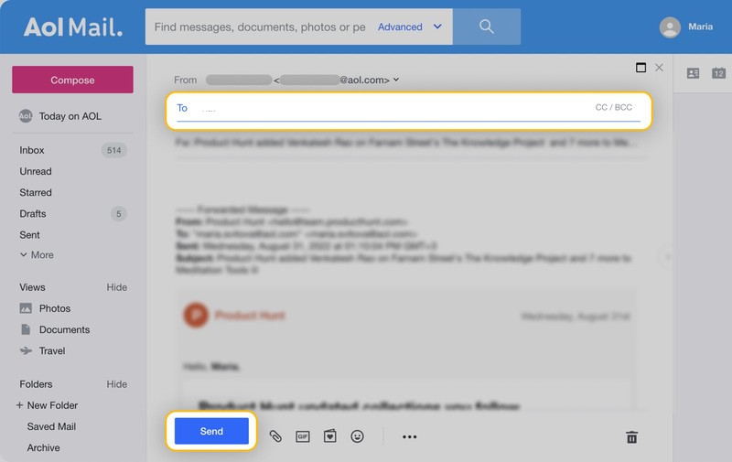Open the GIF picker icon
This screenshot has width=732, height=462.
pyautogui.click(x=303, y=436)
